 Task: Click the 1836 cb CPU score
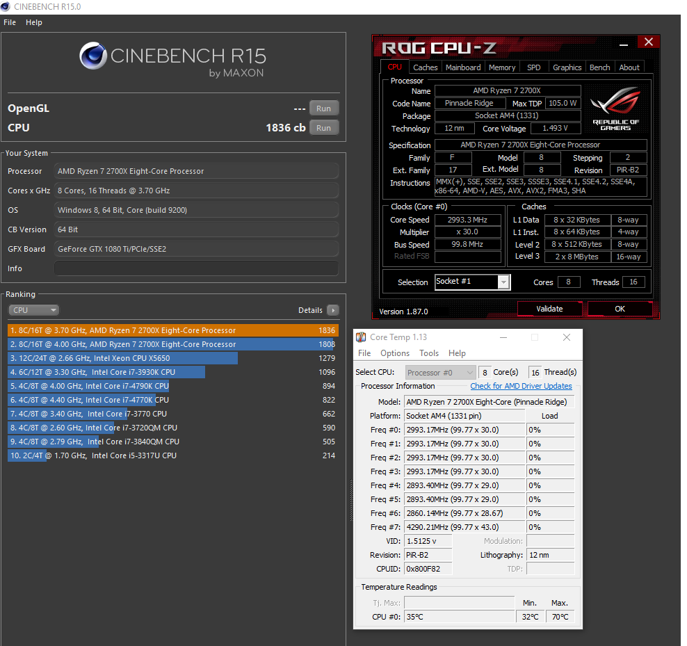286,128
